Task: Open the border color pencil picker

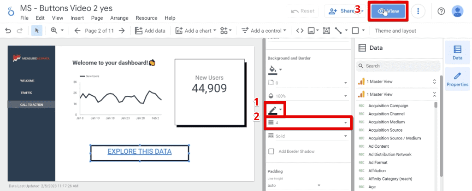Action: 275,110
